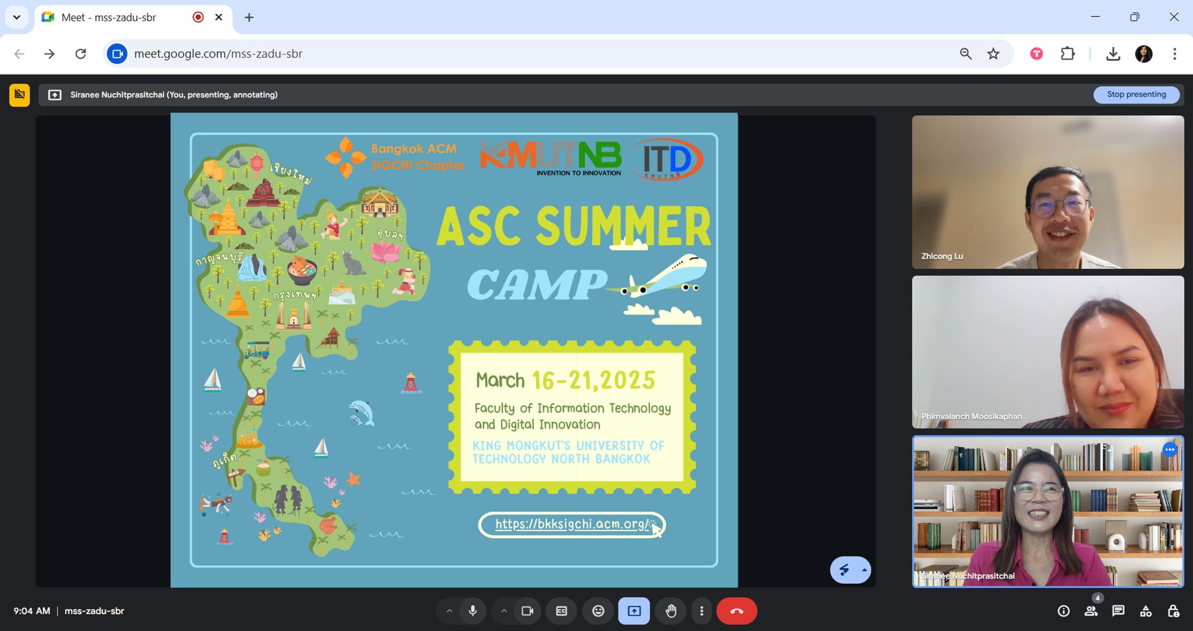Open a new browser tab
Viewport: 1193px width, 631px height.
point(249,17)
